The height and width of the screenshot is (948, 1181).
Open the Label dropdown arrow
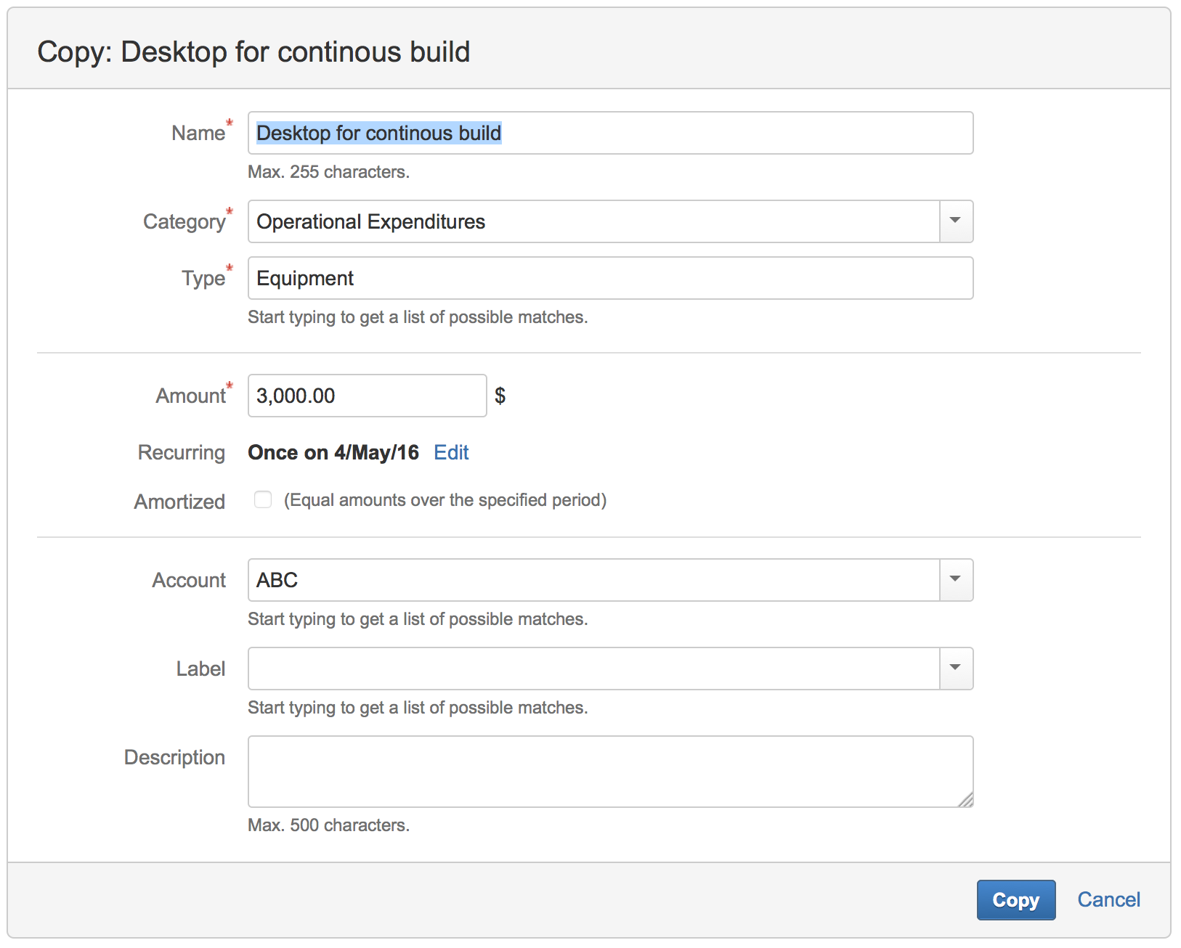click(x=956, y=669)
